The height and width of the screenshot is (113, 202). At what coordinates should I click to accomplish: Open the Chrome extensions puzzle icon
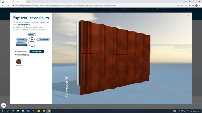[189, 6]
